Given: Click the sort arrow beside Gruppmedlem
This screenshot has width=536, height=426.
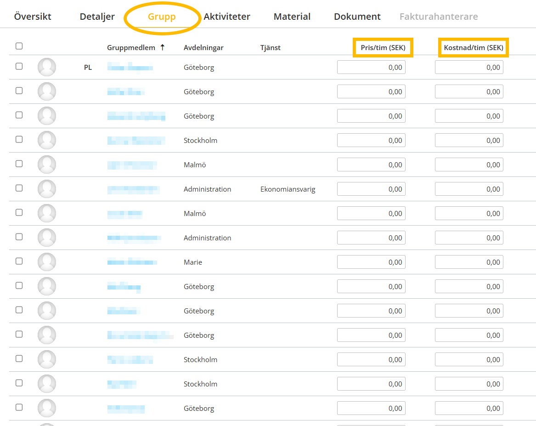Looking at the screenshot, I should (162, 47).
